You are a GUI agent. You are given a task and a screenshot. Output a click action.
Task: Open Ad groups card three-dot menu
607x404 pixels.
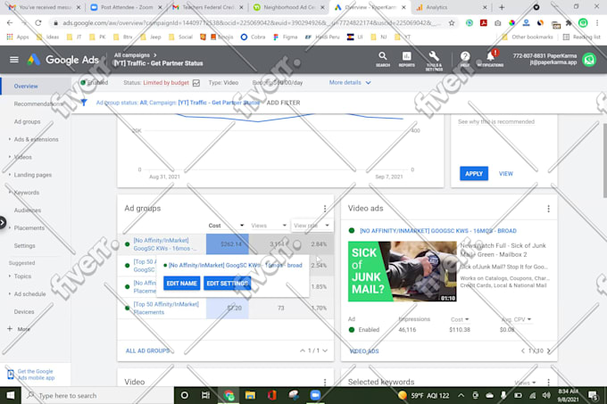pyautogui.click(x=325, y=209)
